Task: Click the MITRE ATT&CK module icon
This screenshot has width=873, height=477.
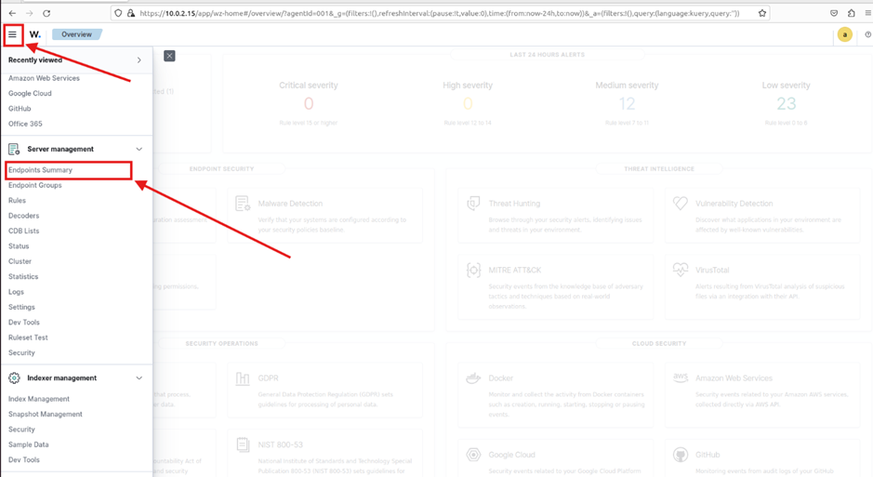Action: (x=473, y=271)
